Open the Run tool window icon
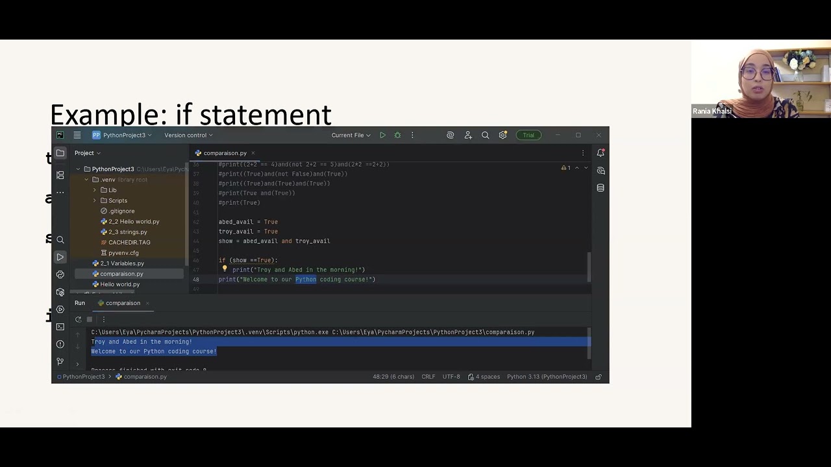Screen dimensions: 831x467 point(60,257)
